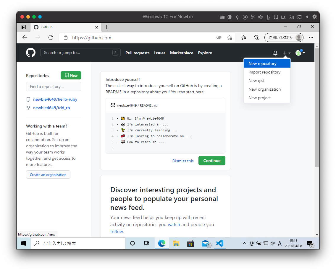This screenshot has height=271, width=336.
Task: Follow the watch link
Action: point(174,225)
